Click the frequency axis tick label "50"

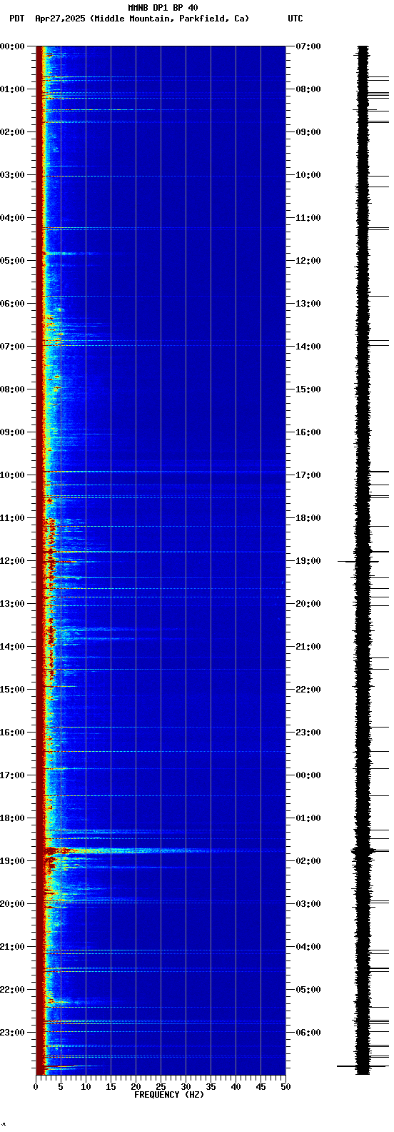286,1087
